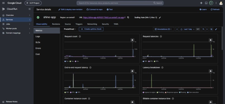Click the search resources input field
225x104 pixels.
[x=115, y=3]
